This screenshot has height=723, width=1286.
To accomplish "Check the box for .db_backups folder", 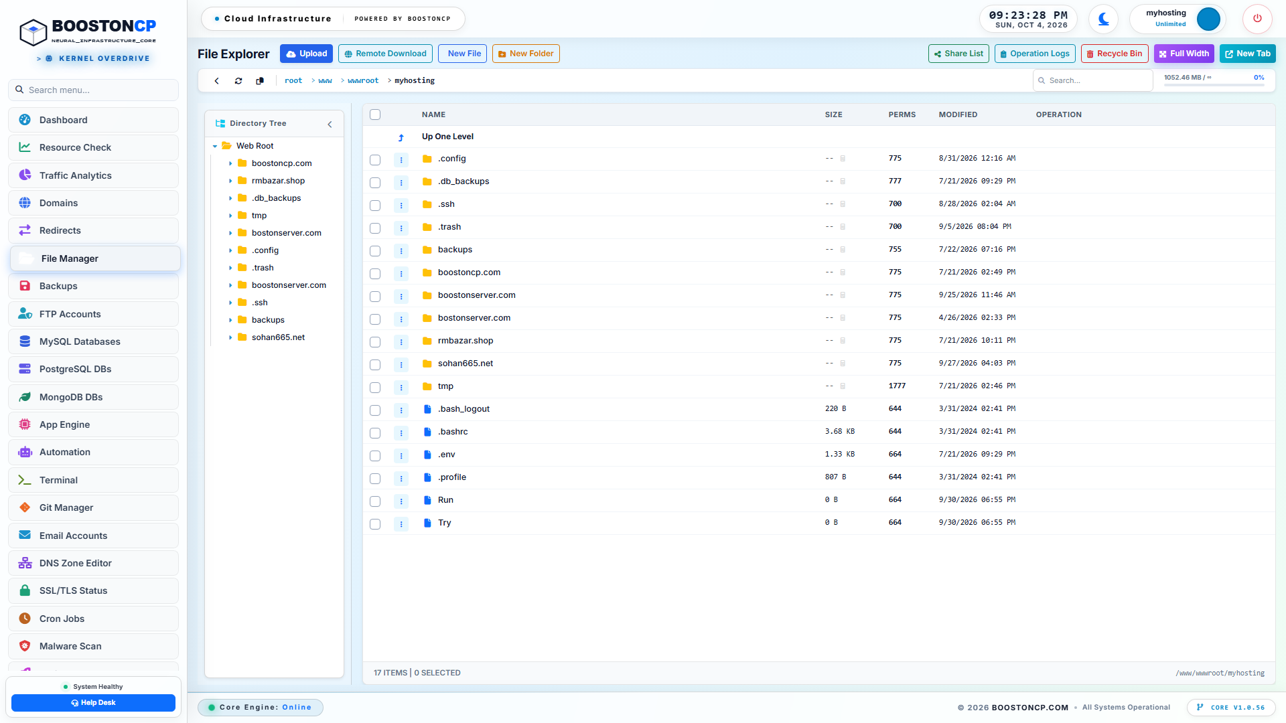I will point(375,182).
